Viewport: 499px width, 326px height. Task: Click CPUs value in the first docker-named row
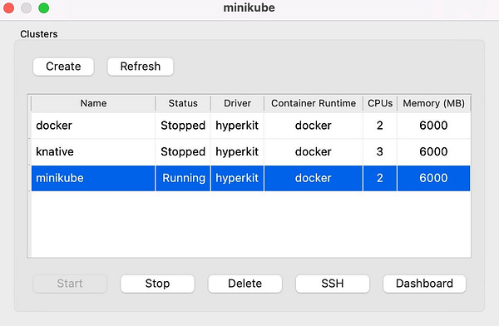[380, 126]
